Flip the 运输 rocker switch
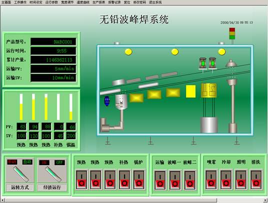The height and width of the screenshot is (203, 268). click(160, 180)
